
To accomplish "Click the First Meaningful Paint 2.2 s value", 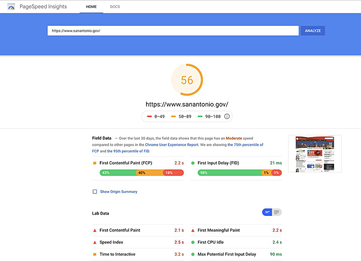I will [277, 230].
